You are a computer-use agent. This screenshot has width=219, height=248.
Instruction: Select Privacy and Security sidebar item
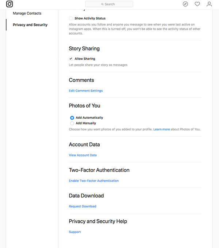tap(30, 25)
